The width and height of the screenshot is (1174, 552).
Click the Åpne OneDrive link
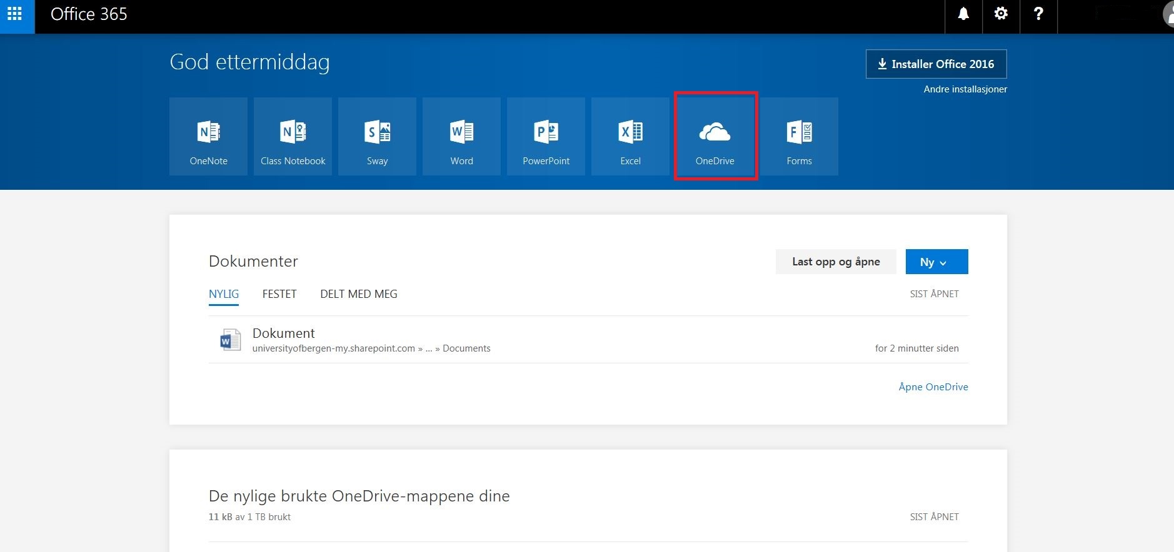[x=933, y=387]
